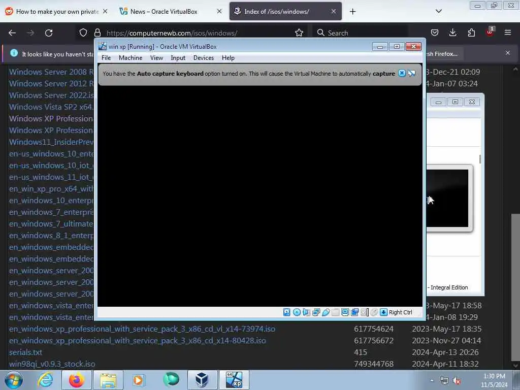Close the Index of /isos/windows/ tab
Viewport: 520px width, 390px height.
(334, 11)
